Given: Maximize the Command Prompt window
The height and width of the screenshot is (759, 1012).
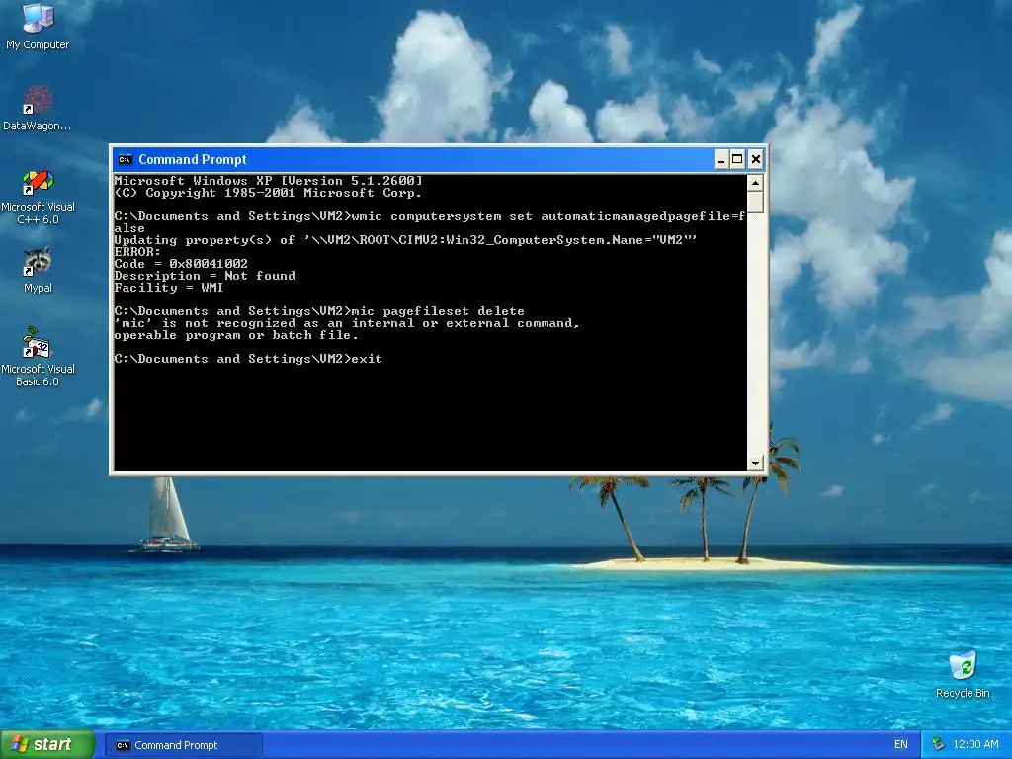Looking at the screenshot, I should pyautogui.click(x=737, y=159).
